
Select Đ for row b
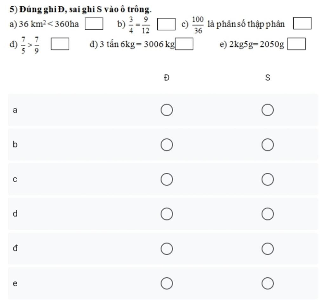click(167, 144)
